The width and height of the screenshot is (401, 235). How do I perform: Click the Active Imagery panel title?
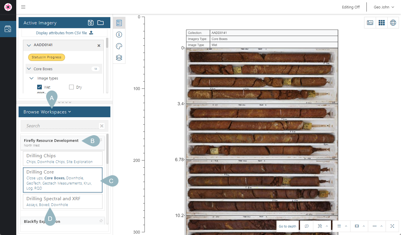40,23
